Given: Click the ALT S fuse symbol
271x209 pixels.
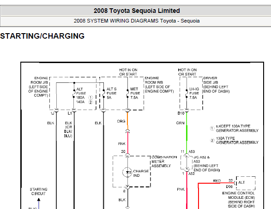Looking at the screenshot, I should point(104,93).
